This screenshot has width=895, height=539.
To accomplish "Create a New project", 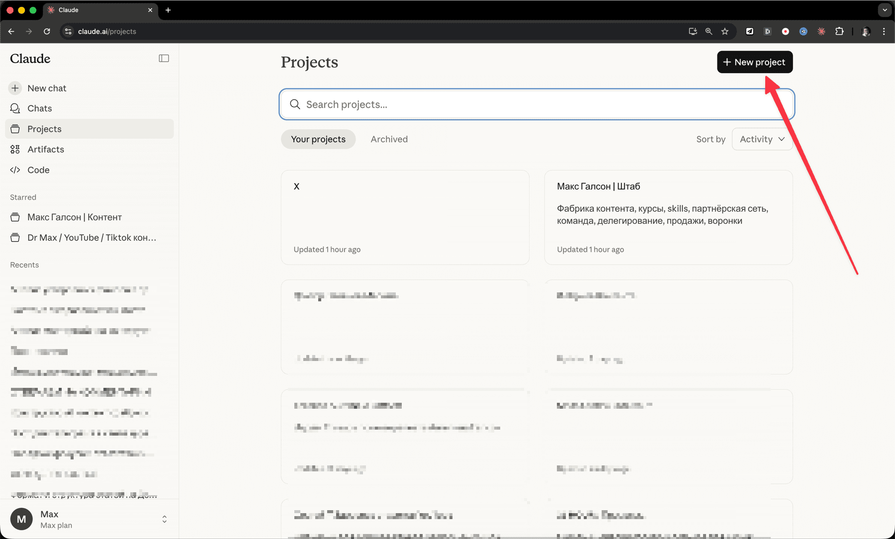I will (755, 62).
